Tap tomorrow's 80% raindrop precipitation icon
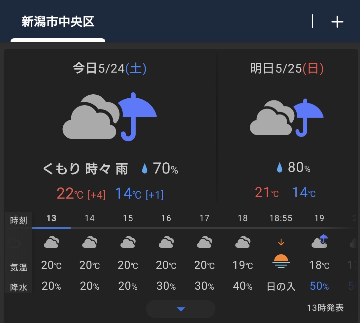The height and width of the screenshot is (323, 360). [279, 167]
